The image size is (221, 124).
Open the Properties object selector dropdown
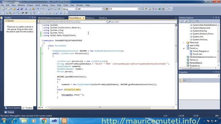point(218,76)
